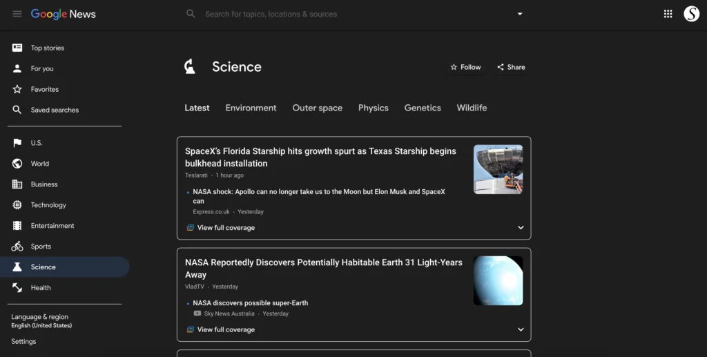Image resolution: width=707 pixels, height=357 pixels.
Task: Switch to the Wildlife tab
Action: point(472,108)
